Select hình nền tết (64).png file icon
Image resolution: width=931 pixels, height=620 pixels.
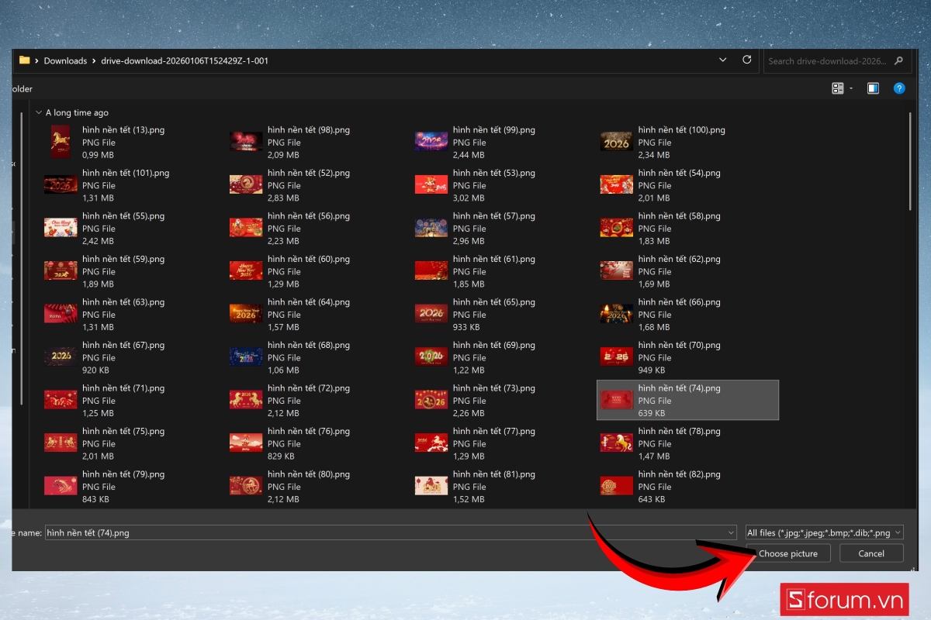(x=245, y=314)
